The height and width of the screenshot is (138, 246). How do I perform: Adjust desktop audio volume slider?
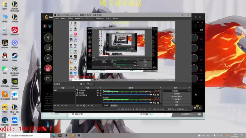click(127, 103)
